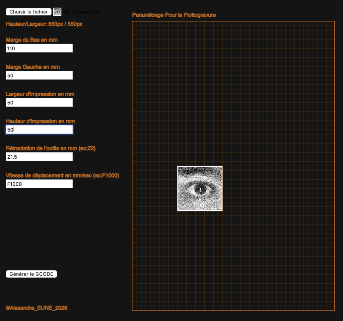Focus the Hauteur d'impression field
343x321 pixels.
[39, 129]
